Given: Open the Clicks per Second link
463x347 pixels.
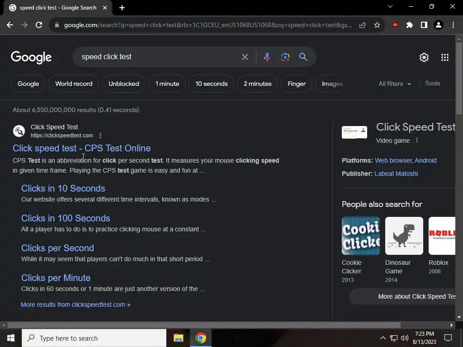Looking at the screenshot, I should 57,248.
